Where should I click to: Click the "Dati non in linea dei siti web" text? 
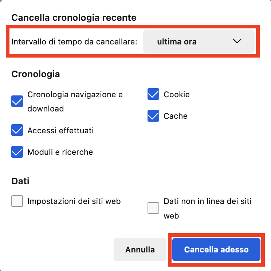pyautogui.click(x=208, y=201)
